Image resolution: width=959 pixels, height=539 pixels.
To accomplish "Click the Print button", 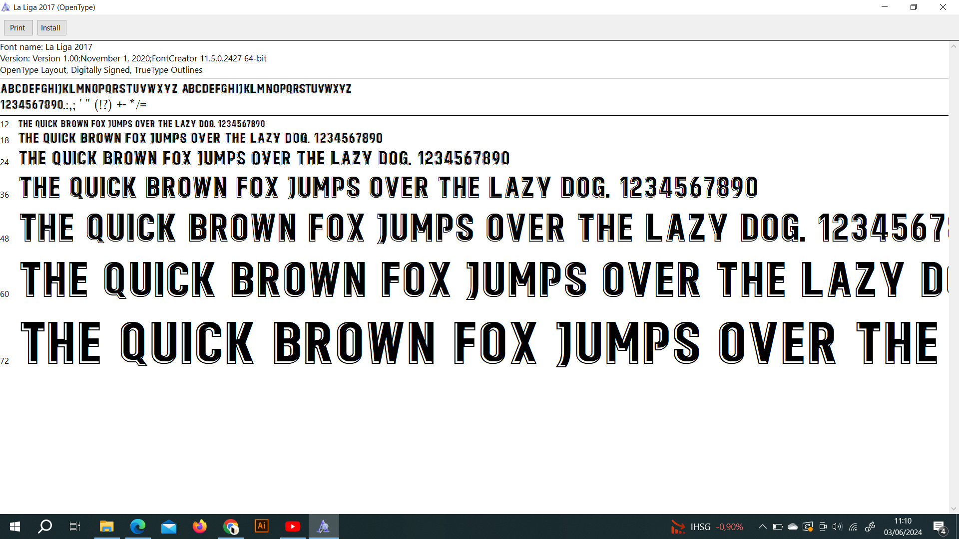I will 17,28.
